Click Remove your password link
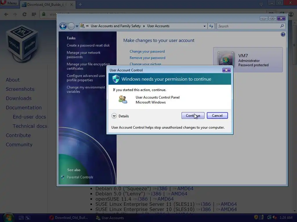 click(x=147, y=58)
